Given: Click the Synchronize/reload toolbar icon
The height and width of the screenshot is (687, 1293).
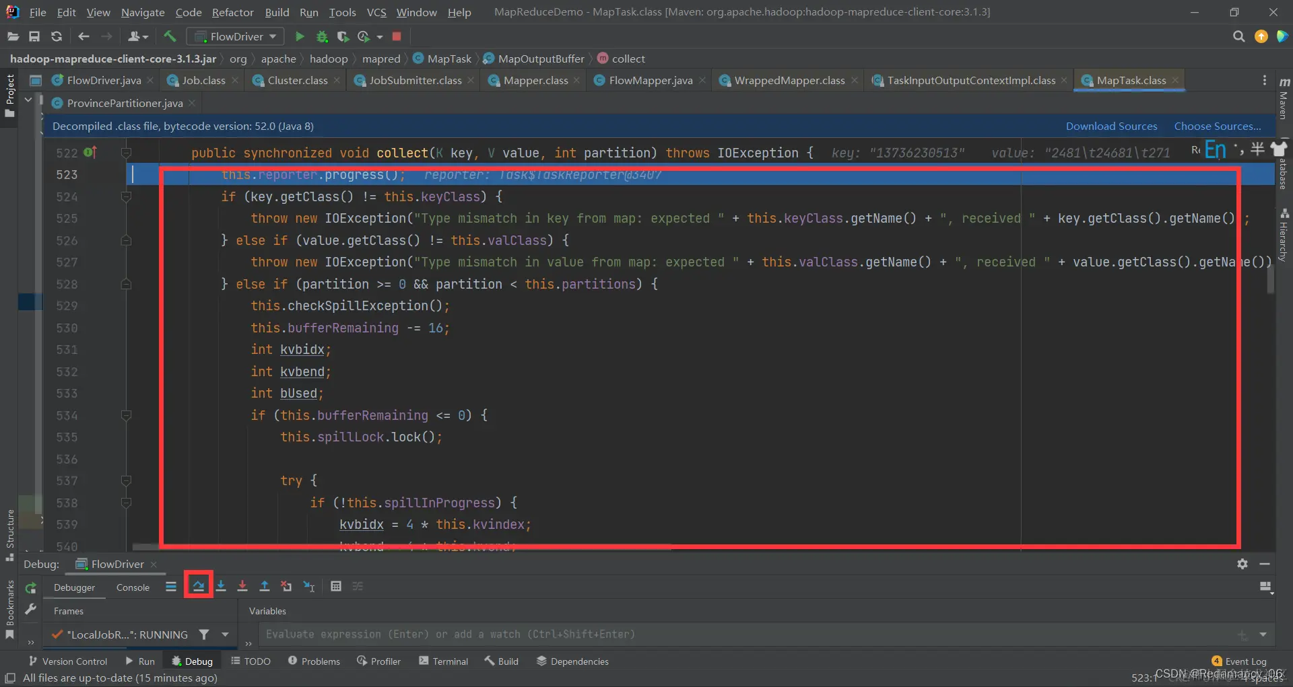Looking at the screenshot, I should click(x=57, y=36).
